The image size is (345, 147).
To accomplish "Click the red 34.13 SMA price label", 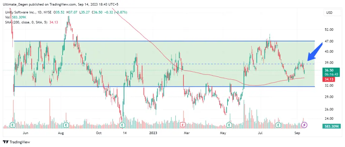I will [329, 79].
